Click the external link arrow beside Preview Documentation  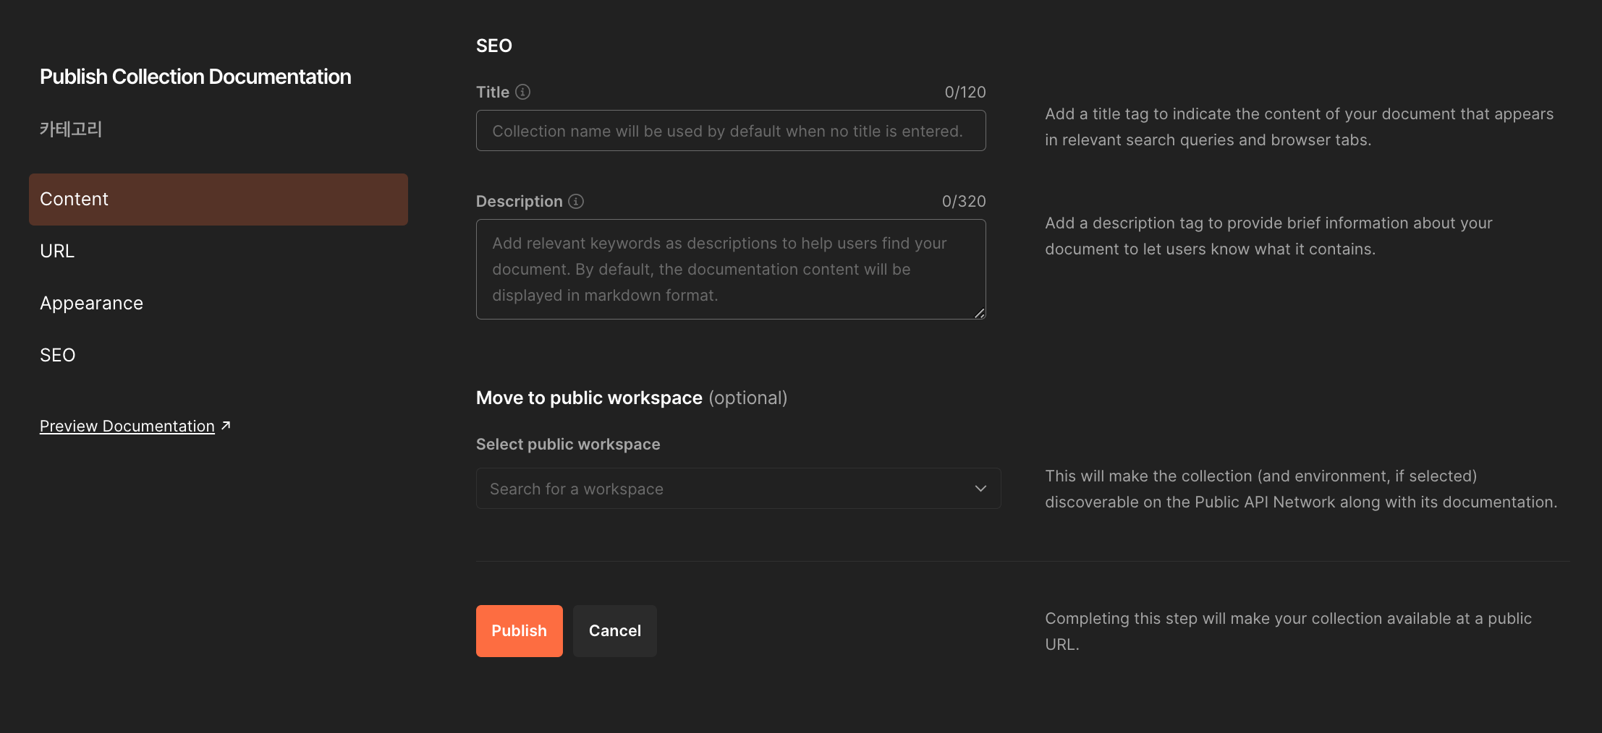click(226, 426)
